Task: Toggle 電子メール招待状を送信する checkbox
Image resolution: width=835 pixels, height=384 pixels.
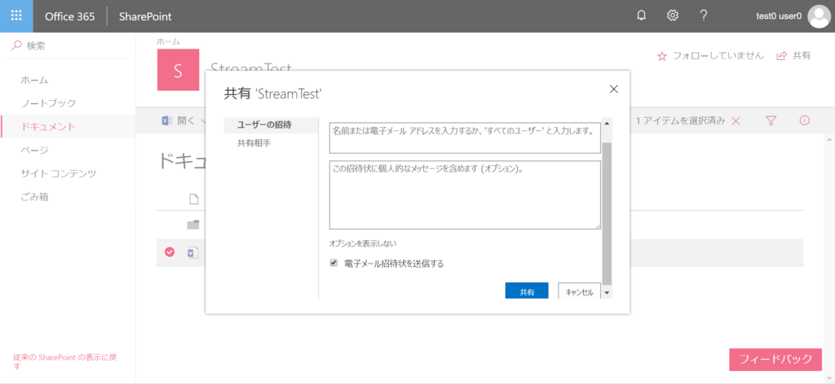Action: point(334,263)
